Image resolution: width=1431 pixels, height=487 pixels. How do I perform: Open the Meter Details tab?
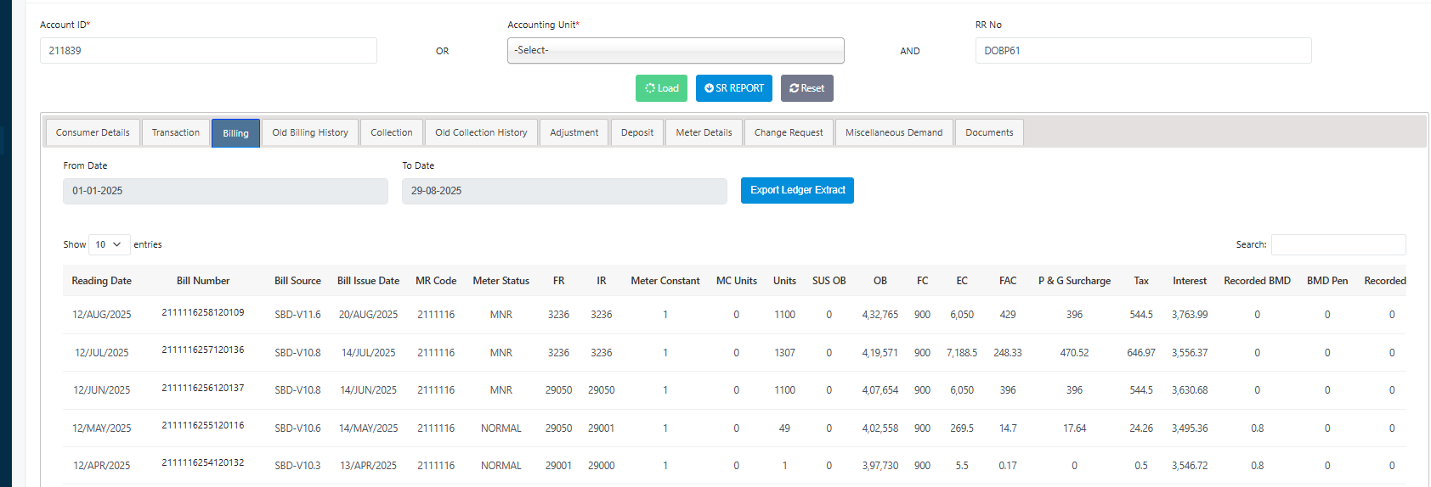pos(704,132)
